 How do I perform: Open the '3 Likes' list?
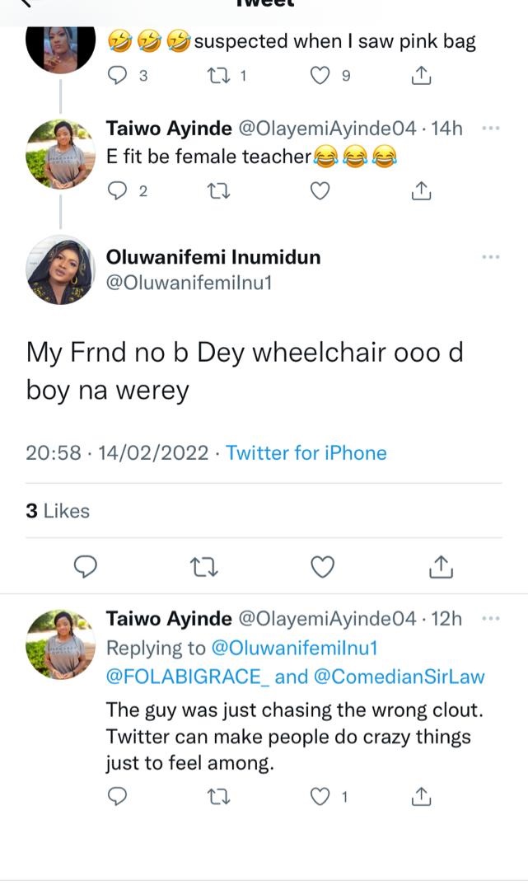click(x=58, y=511)
